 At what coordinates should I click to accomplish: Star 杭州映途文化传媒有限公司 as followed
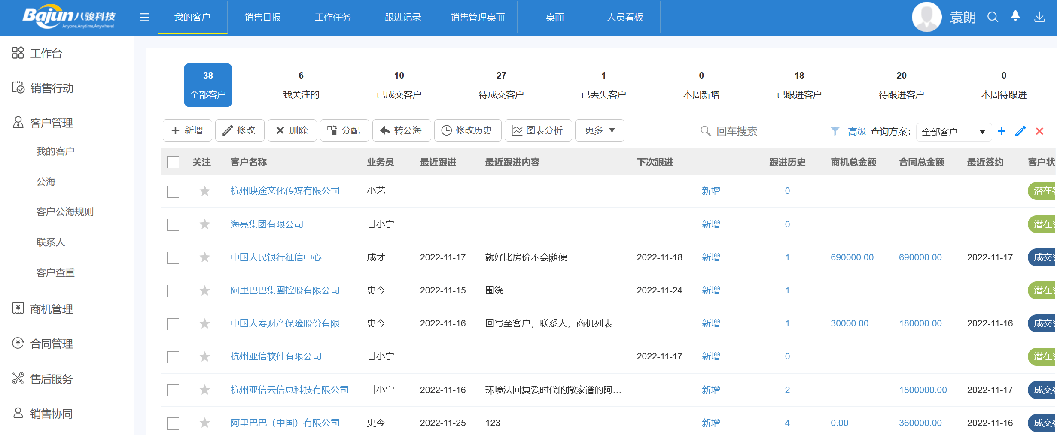[205, 190]
